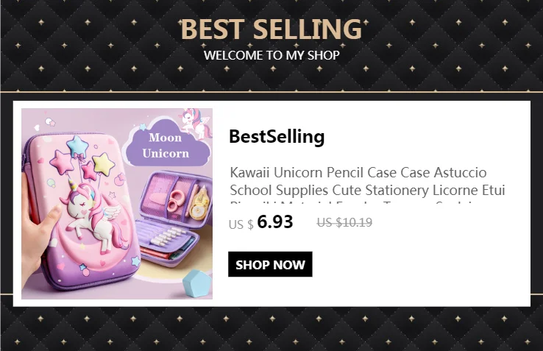Click the blue pentagon block in the image

[197, 283]
